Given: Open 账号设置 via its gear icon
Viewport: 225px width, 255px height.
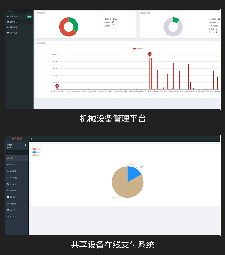Looking at the screenshot, I should click(8, 33).
